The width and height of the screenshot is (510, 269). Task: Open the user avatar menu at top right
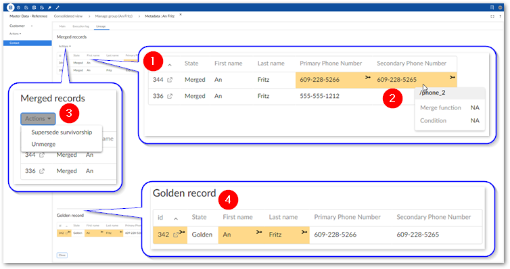pyautogui.click(x=501, y=7)
